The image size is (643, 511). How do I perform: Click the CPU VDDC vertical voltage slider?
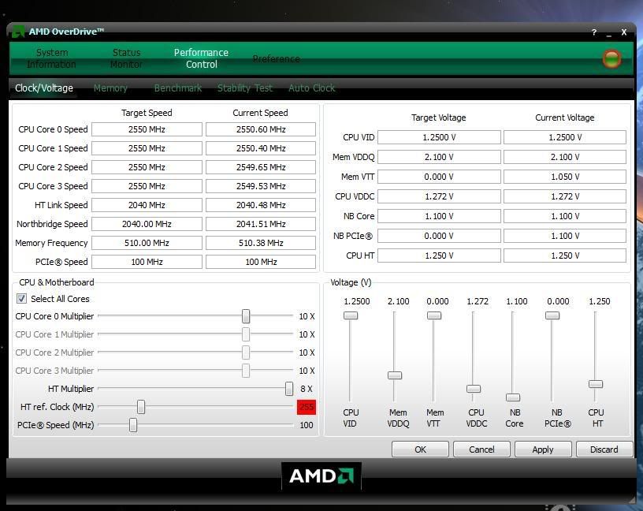(474, 388)
